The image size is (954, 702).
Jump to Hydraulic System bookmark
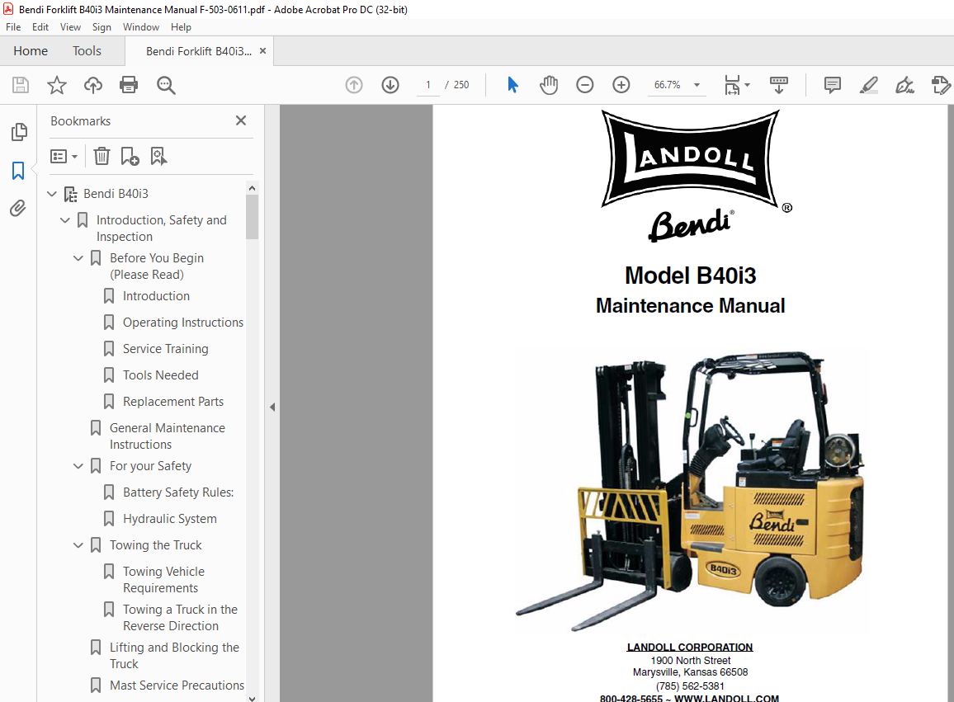tap(170, 519)
